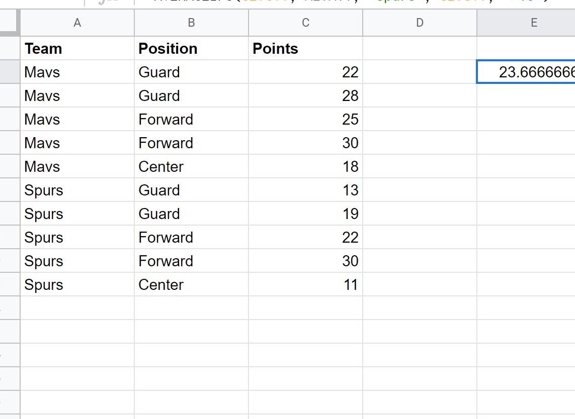Select the Team header cell

pos(77,49)
